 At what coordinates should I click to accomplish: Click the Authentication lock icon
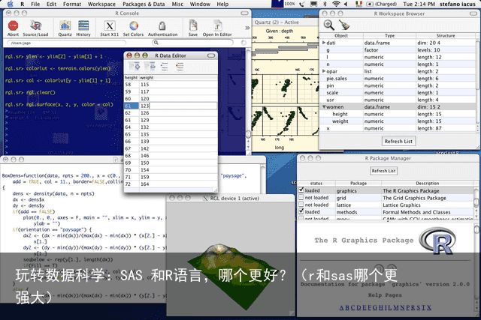pyautogui.click(x=162, y=25)
